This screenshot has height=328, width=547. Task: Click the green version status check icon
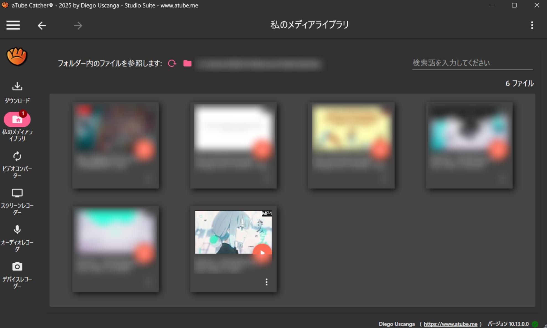click(535, 324)
